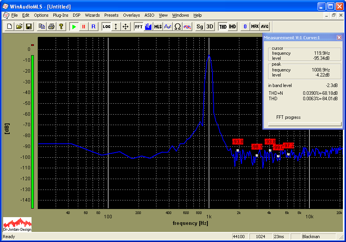Open the Overlays menu
Viewport: 346px width, 242px height.
click(131, 15)
